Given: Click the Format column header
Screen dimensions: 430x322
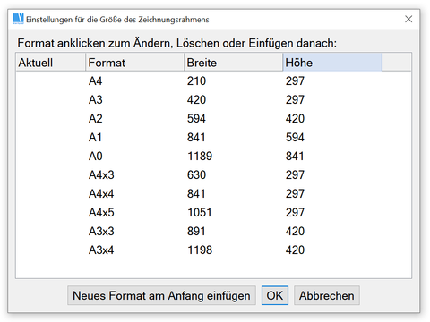Looking at the screenshot, I should point(135,63).
